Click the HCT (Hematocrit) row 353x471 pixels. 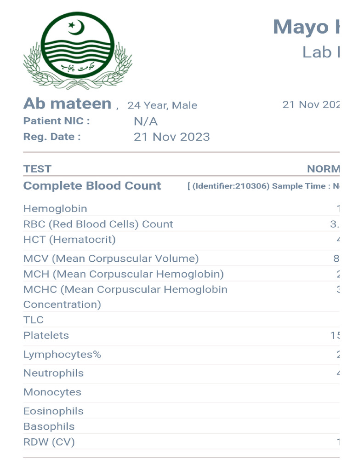(x=69, y=240)
